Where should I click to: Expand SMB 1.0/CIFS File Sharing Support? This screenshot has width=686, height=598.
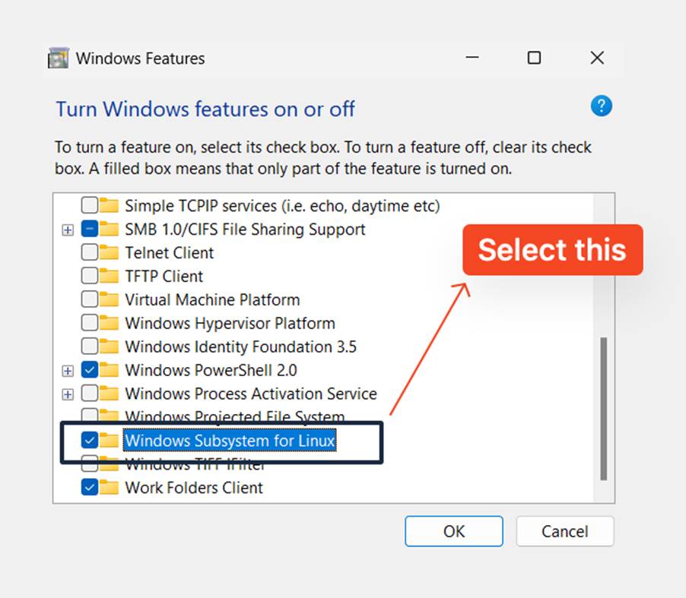pyautogui.click(x=68, y=229)
